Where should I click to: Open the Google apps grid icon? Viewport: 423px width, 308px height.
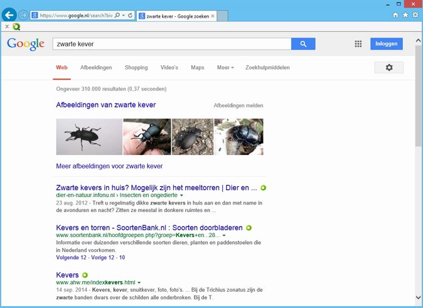tap(358, 44)
